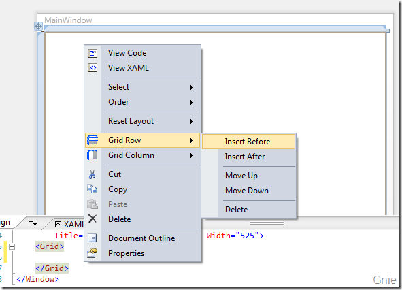402x290 pixels.
Task: Click the Properties icon
Action: click(x=93, y=253)
